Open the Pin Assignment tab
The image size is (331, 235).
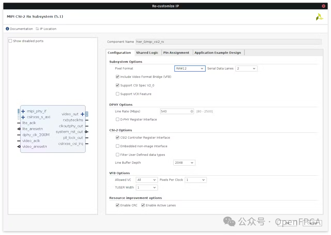pos(176,53)
